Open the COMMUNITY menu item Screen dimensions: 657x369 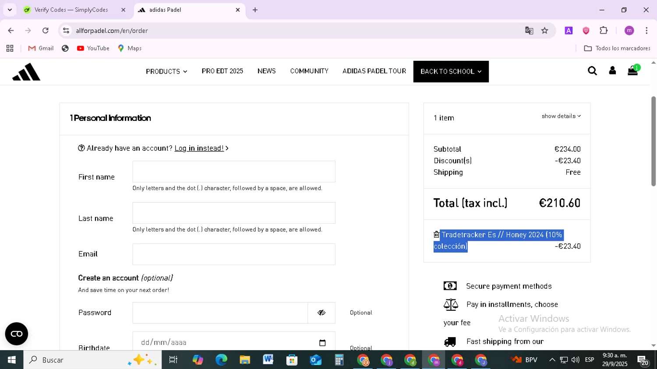point(309,71)
